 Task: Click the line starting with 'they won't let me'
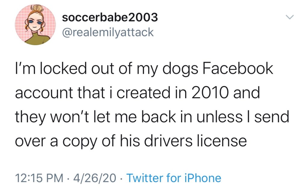[152, 117]
